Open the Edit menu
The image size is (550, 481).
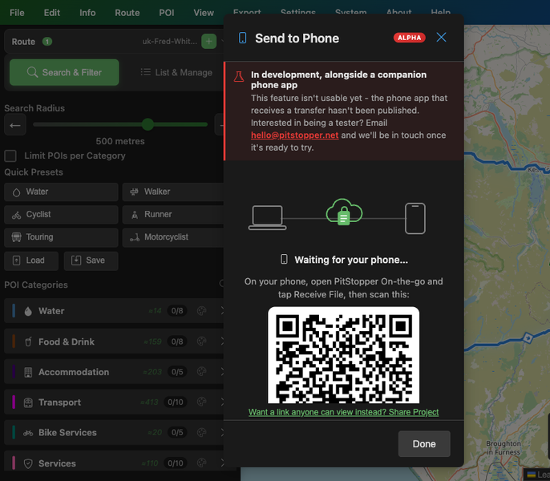click(52, 13)
